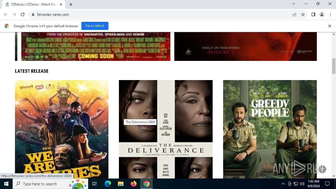Screen dimensions: 336x189
Task: Open Chrome side panel
Action: pyautogui.click(x=313, y=14)
